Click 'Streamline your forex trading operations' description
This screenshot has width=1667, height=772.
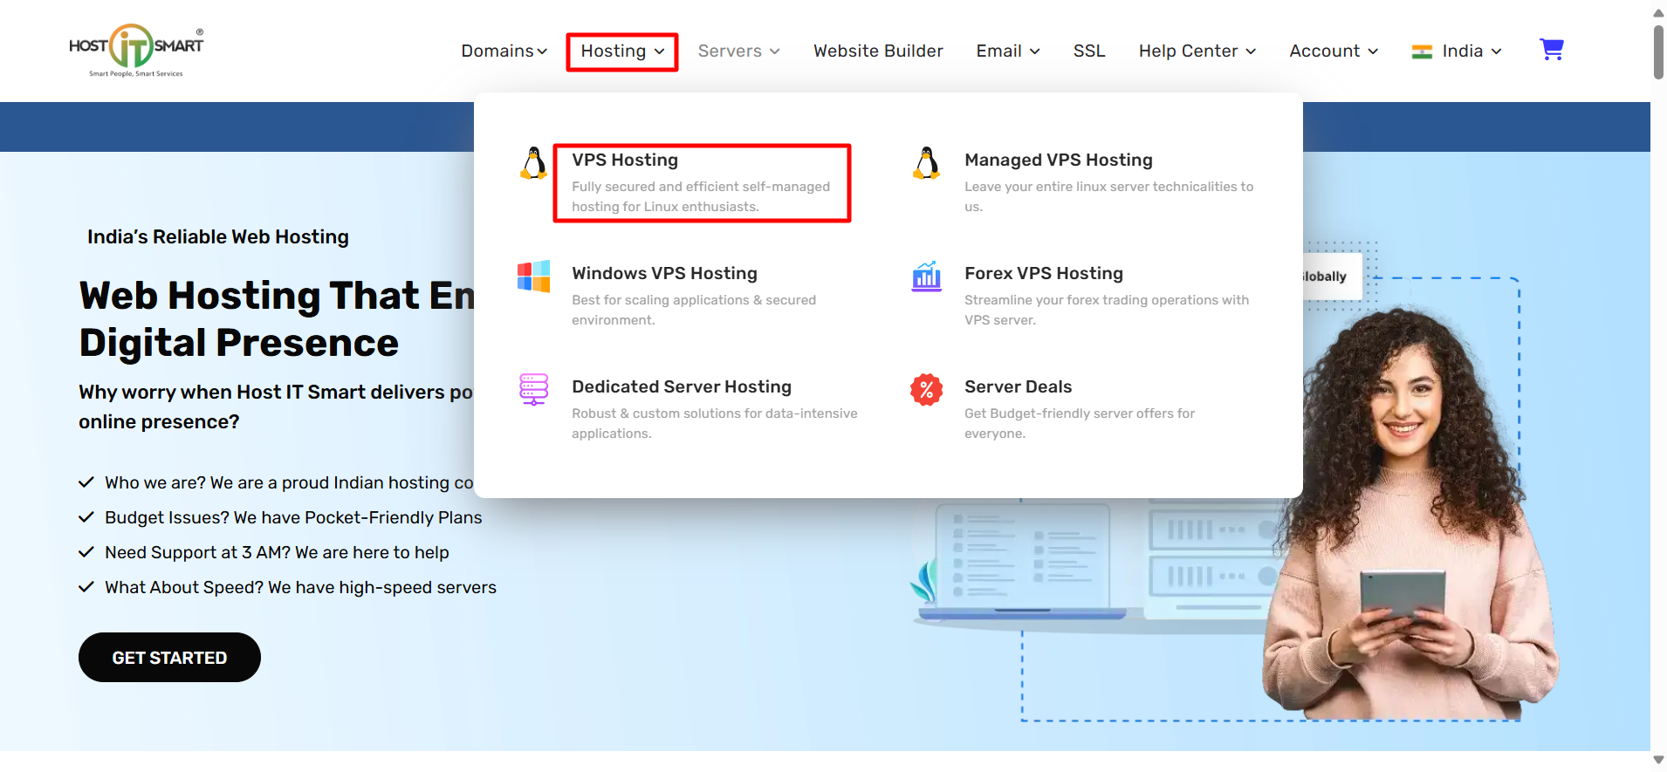(x=1107, y=310)
